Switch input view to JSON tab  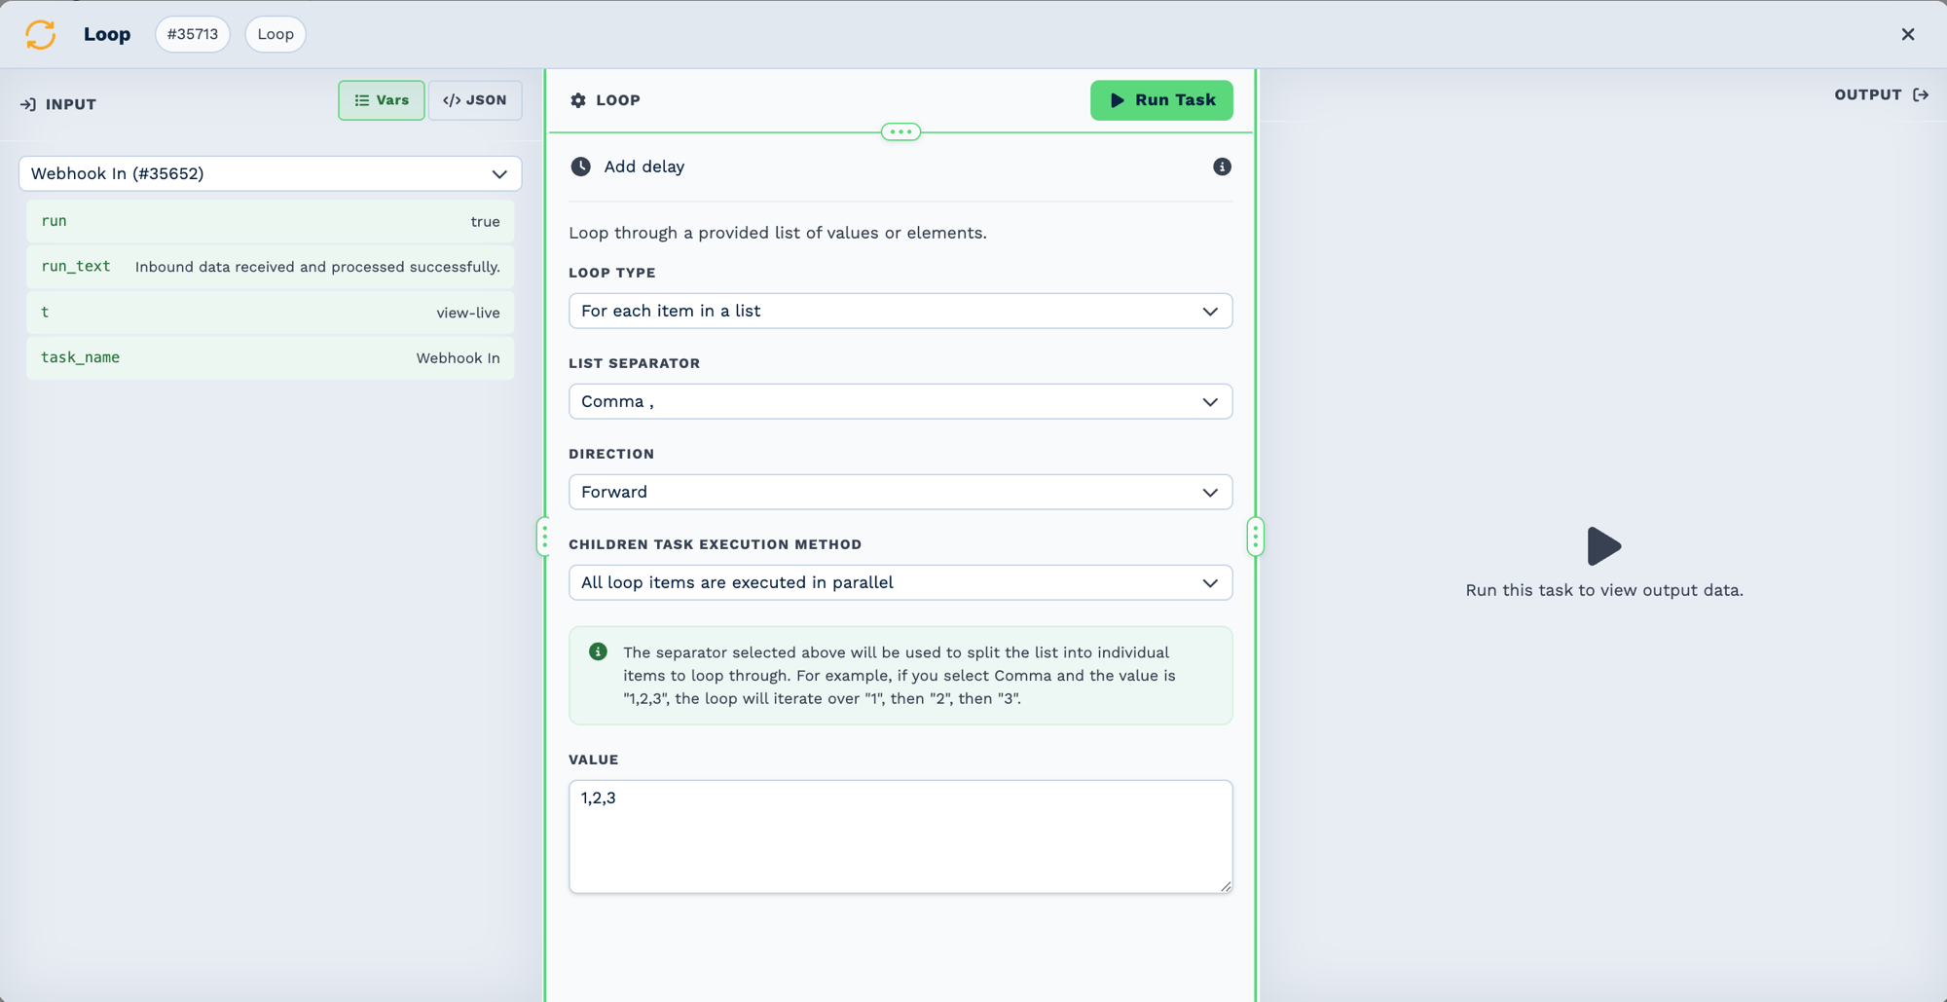(x=475, y=100)
